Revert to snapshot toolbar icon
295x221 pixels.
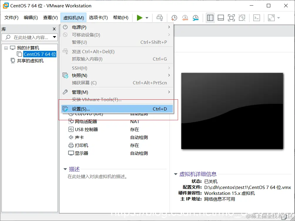pos(185,18)
